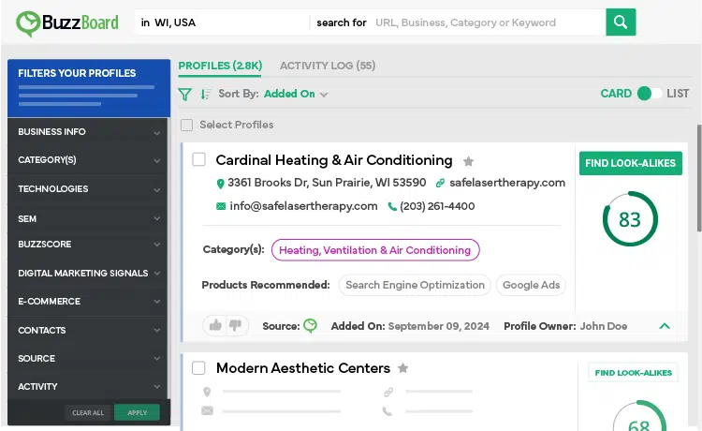Toggle Card and List view switch
The image size is (702, 431).
pyautogui.click(x=649, y=94)
